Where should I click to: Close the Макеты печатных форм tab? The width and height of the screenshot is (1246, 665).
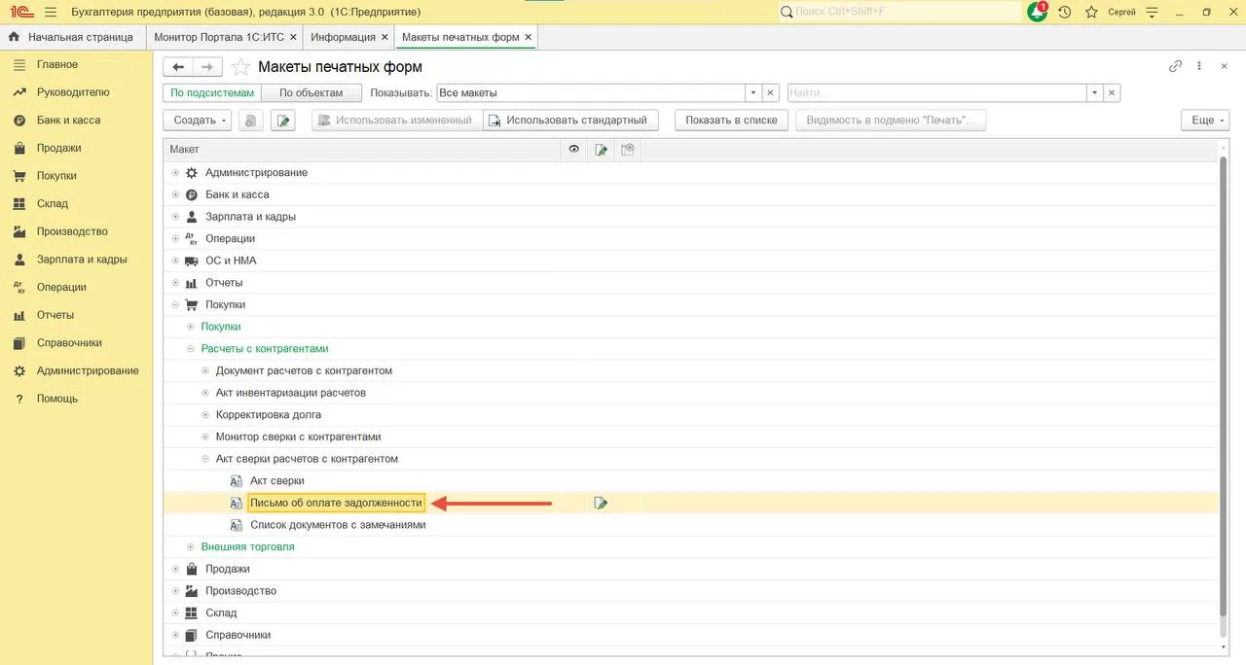tap(529, 37)
